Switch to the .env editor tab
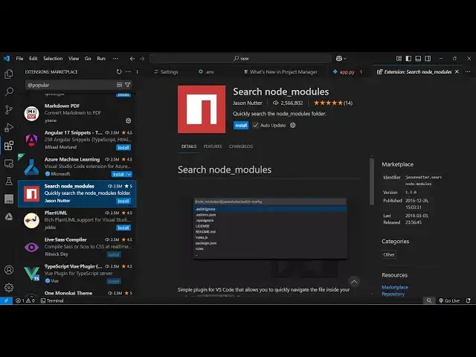The image size is (476, 357). tap(207, 71)
